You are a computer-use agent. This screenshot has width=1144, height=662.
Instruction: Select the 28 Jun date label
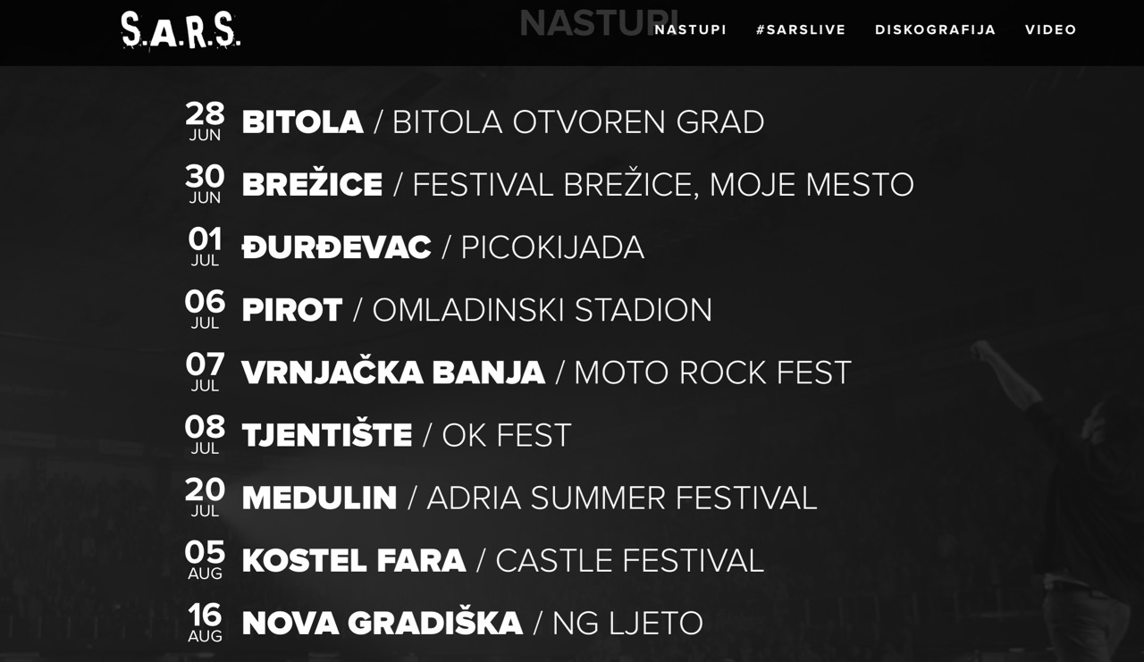(x=205, y=121)
